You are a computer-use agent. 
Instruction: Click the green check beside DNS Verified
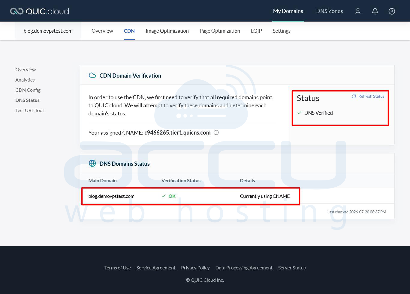point(299,113)
